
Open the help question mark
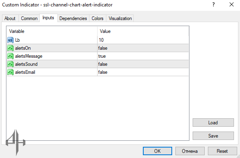[x=214, y=4]
